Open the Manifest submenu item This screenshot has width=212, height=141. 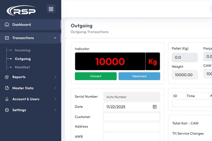[22, 67]
